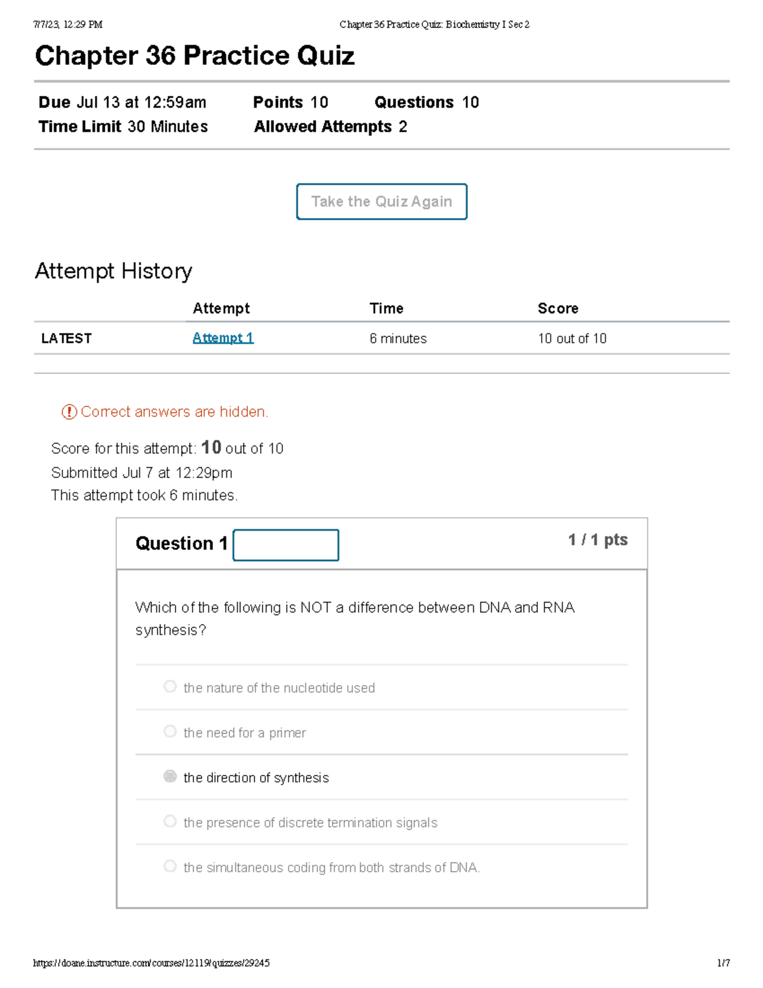Click the Take the Quiz Again button

click(381, 202)
